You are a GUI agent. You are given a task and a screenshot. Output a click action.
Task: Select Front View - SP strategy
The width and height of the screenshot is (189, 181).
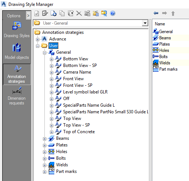[x=78, y=85]
